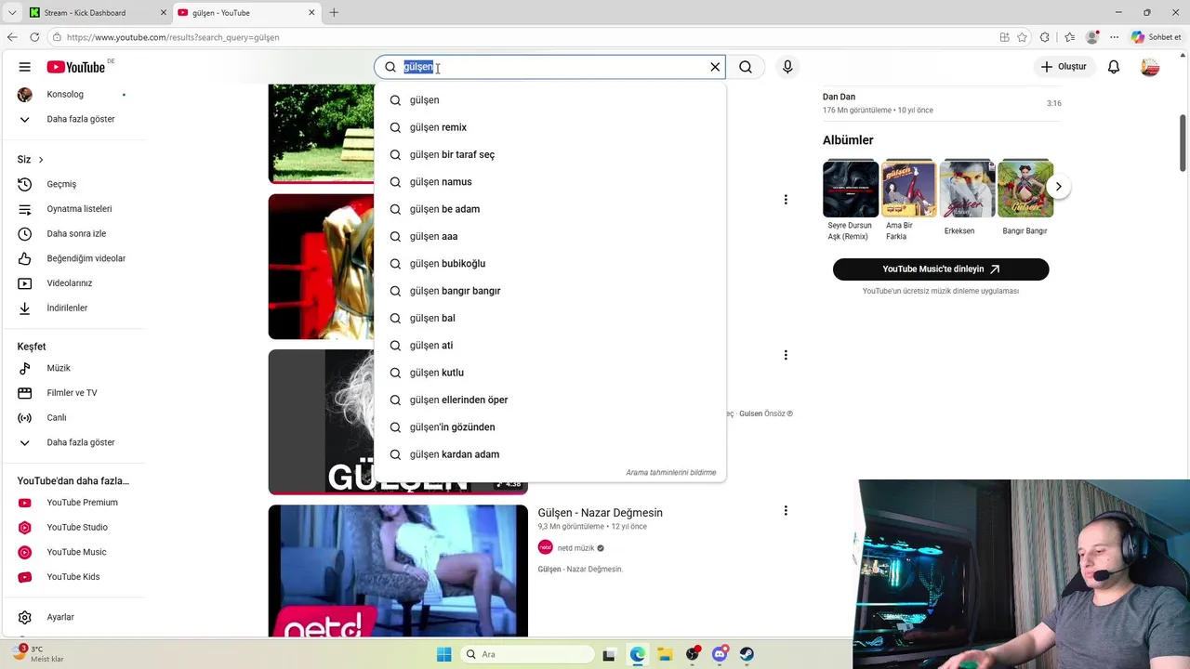Start voice search with microphone icon
This screenshot has width=1190, height=669.
(x=787, y=67)
